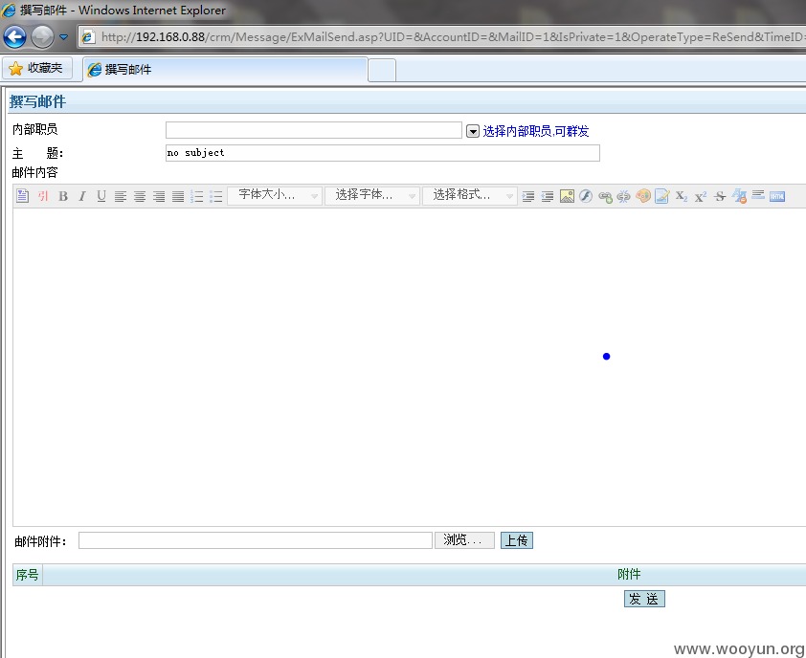Viewport: 806px width, 658px height.
Task: Open the choose font (选择字体) dropdown
Action: pyautogui.click(x=372, y=195)
